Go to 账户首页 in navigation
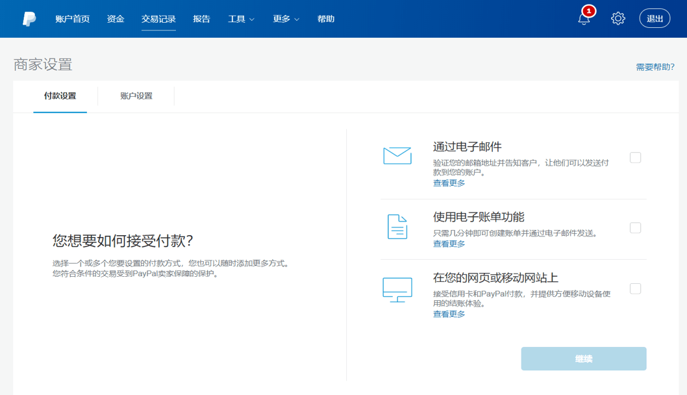687x395 pixels. click(x=72, y=19)
